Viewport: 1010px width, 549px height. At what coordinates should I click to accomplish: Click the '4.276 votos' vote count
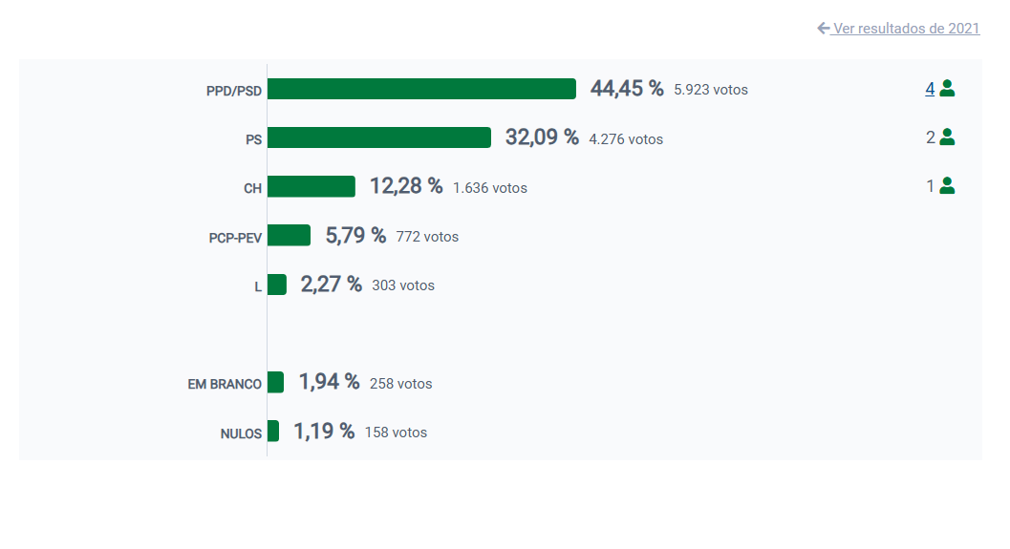(626, 139)
